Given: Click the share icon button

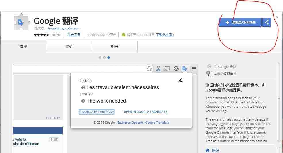Looking at the screenshot, I should (267, 22).
